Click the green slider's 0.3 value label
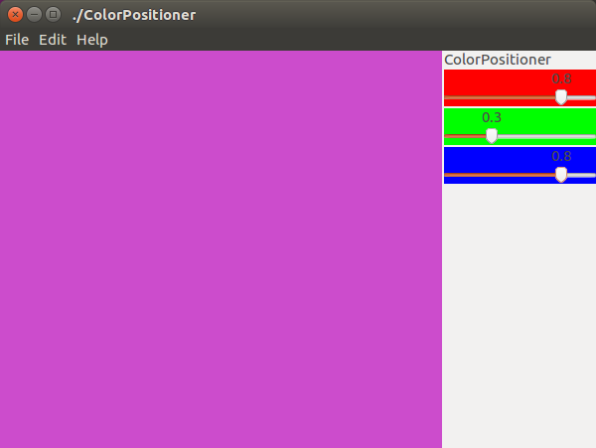The image size is (596, 448). click(x=492, y=117)
